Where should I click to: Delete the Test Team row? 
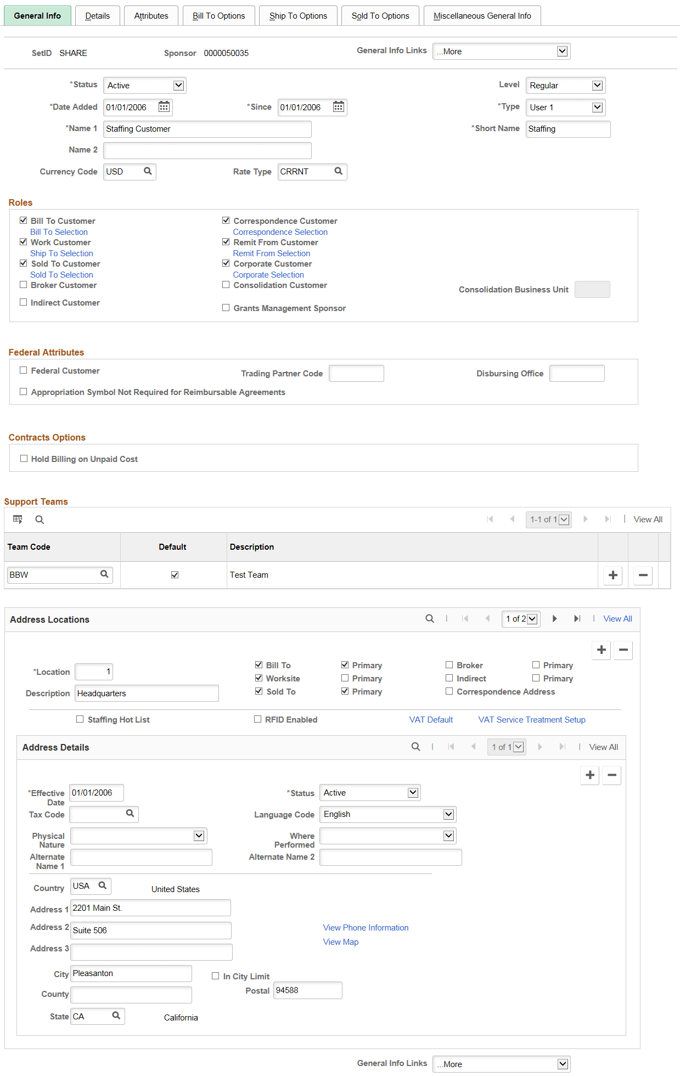(x=643, y=575)
